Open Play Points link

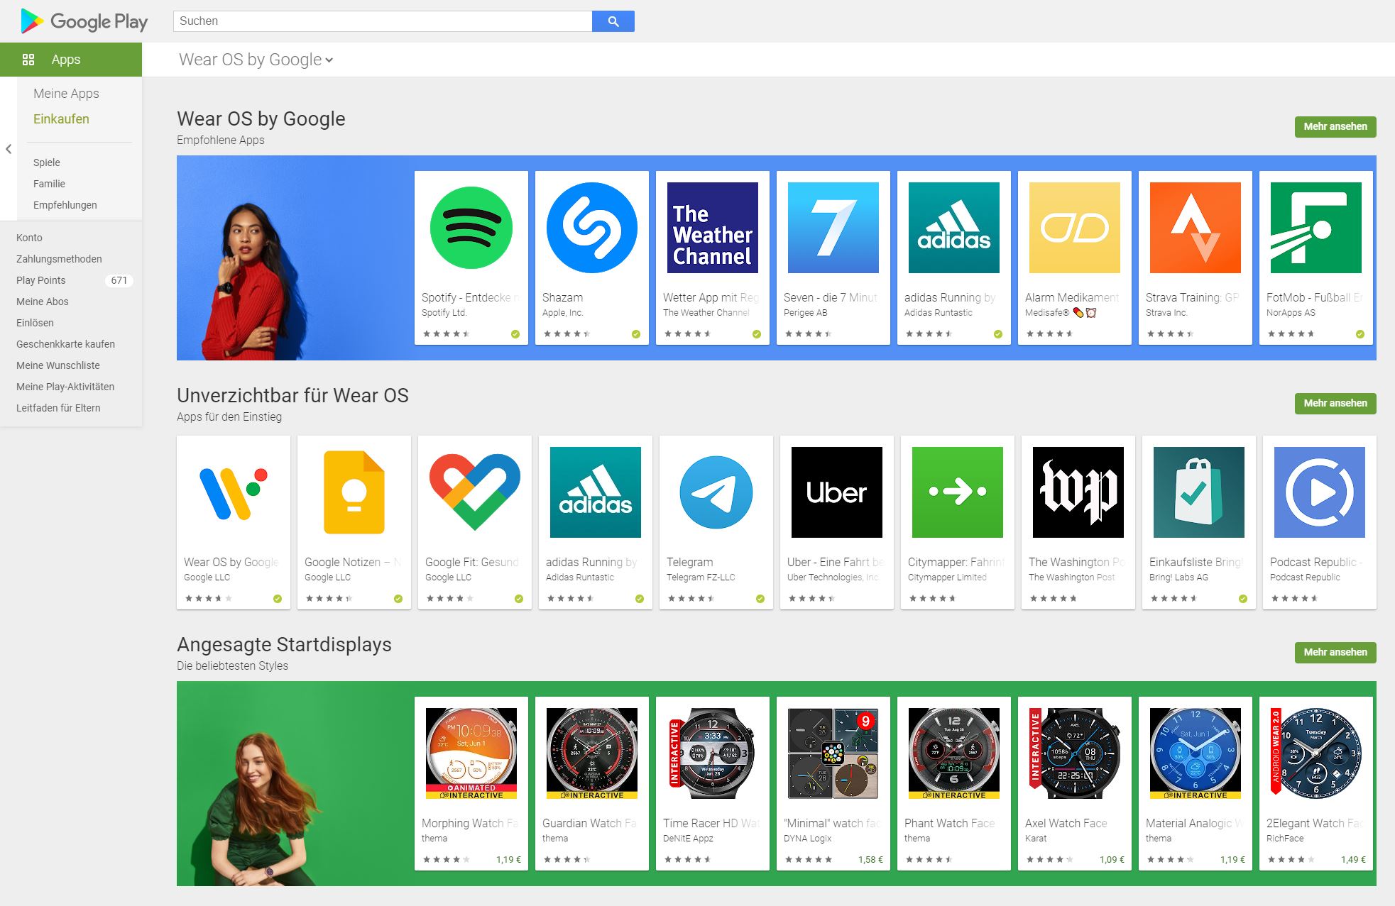click(x=40, y=280)
